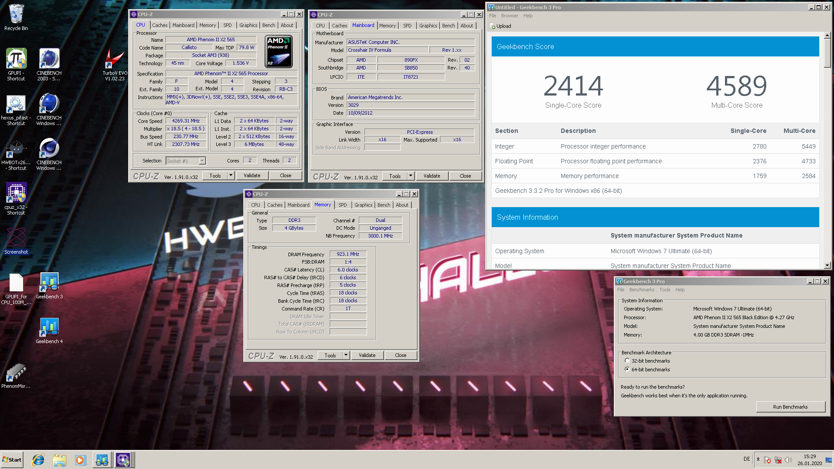Viewport: 834px width, 469px height.
Task: Click the Single-Core score 2414
Action: [x=573, y=86]
